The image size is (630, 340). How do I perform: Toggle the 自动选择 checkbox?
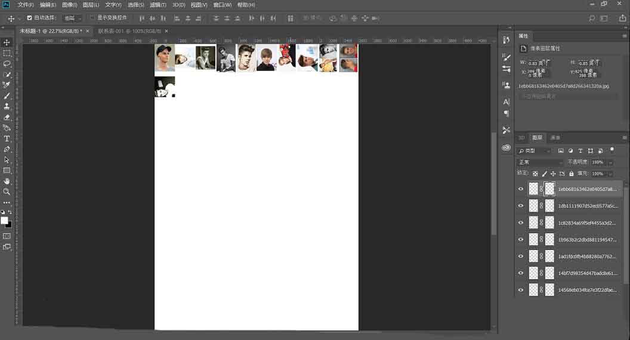coord(29,18)
